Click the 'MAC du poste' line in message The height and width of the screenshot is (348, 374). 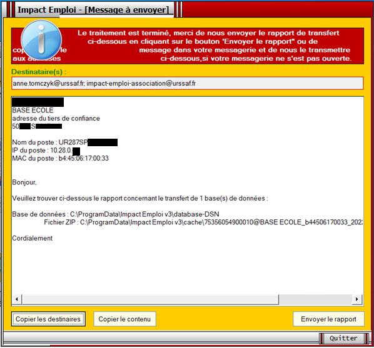point(60,158)
